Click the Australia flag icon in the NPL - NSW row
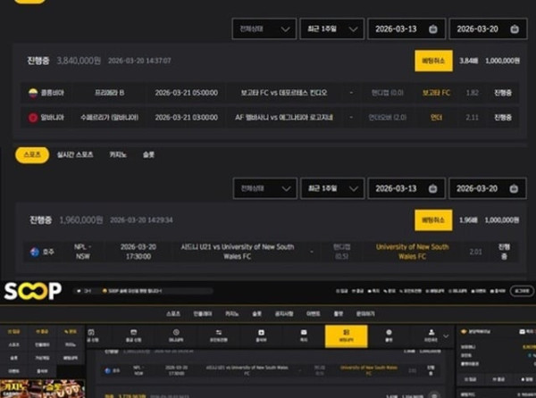536x398 pixels. 35,252
